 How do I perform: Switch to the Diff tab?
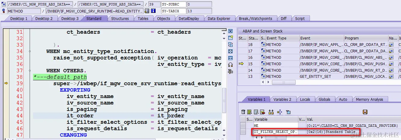click(284, 19)
